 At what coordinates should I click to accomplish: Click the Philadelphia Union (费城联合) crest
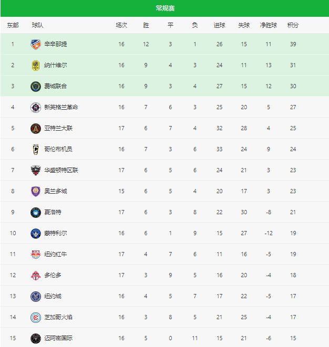[x=36, y=86]
